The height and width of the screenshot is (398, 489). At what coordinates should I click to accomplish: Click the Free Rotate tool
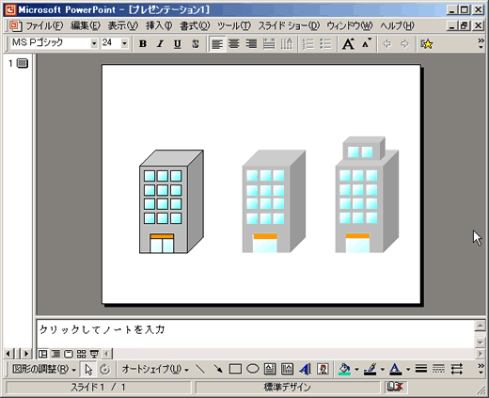[105, 370]
